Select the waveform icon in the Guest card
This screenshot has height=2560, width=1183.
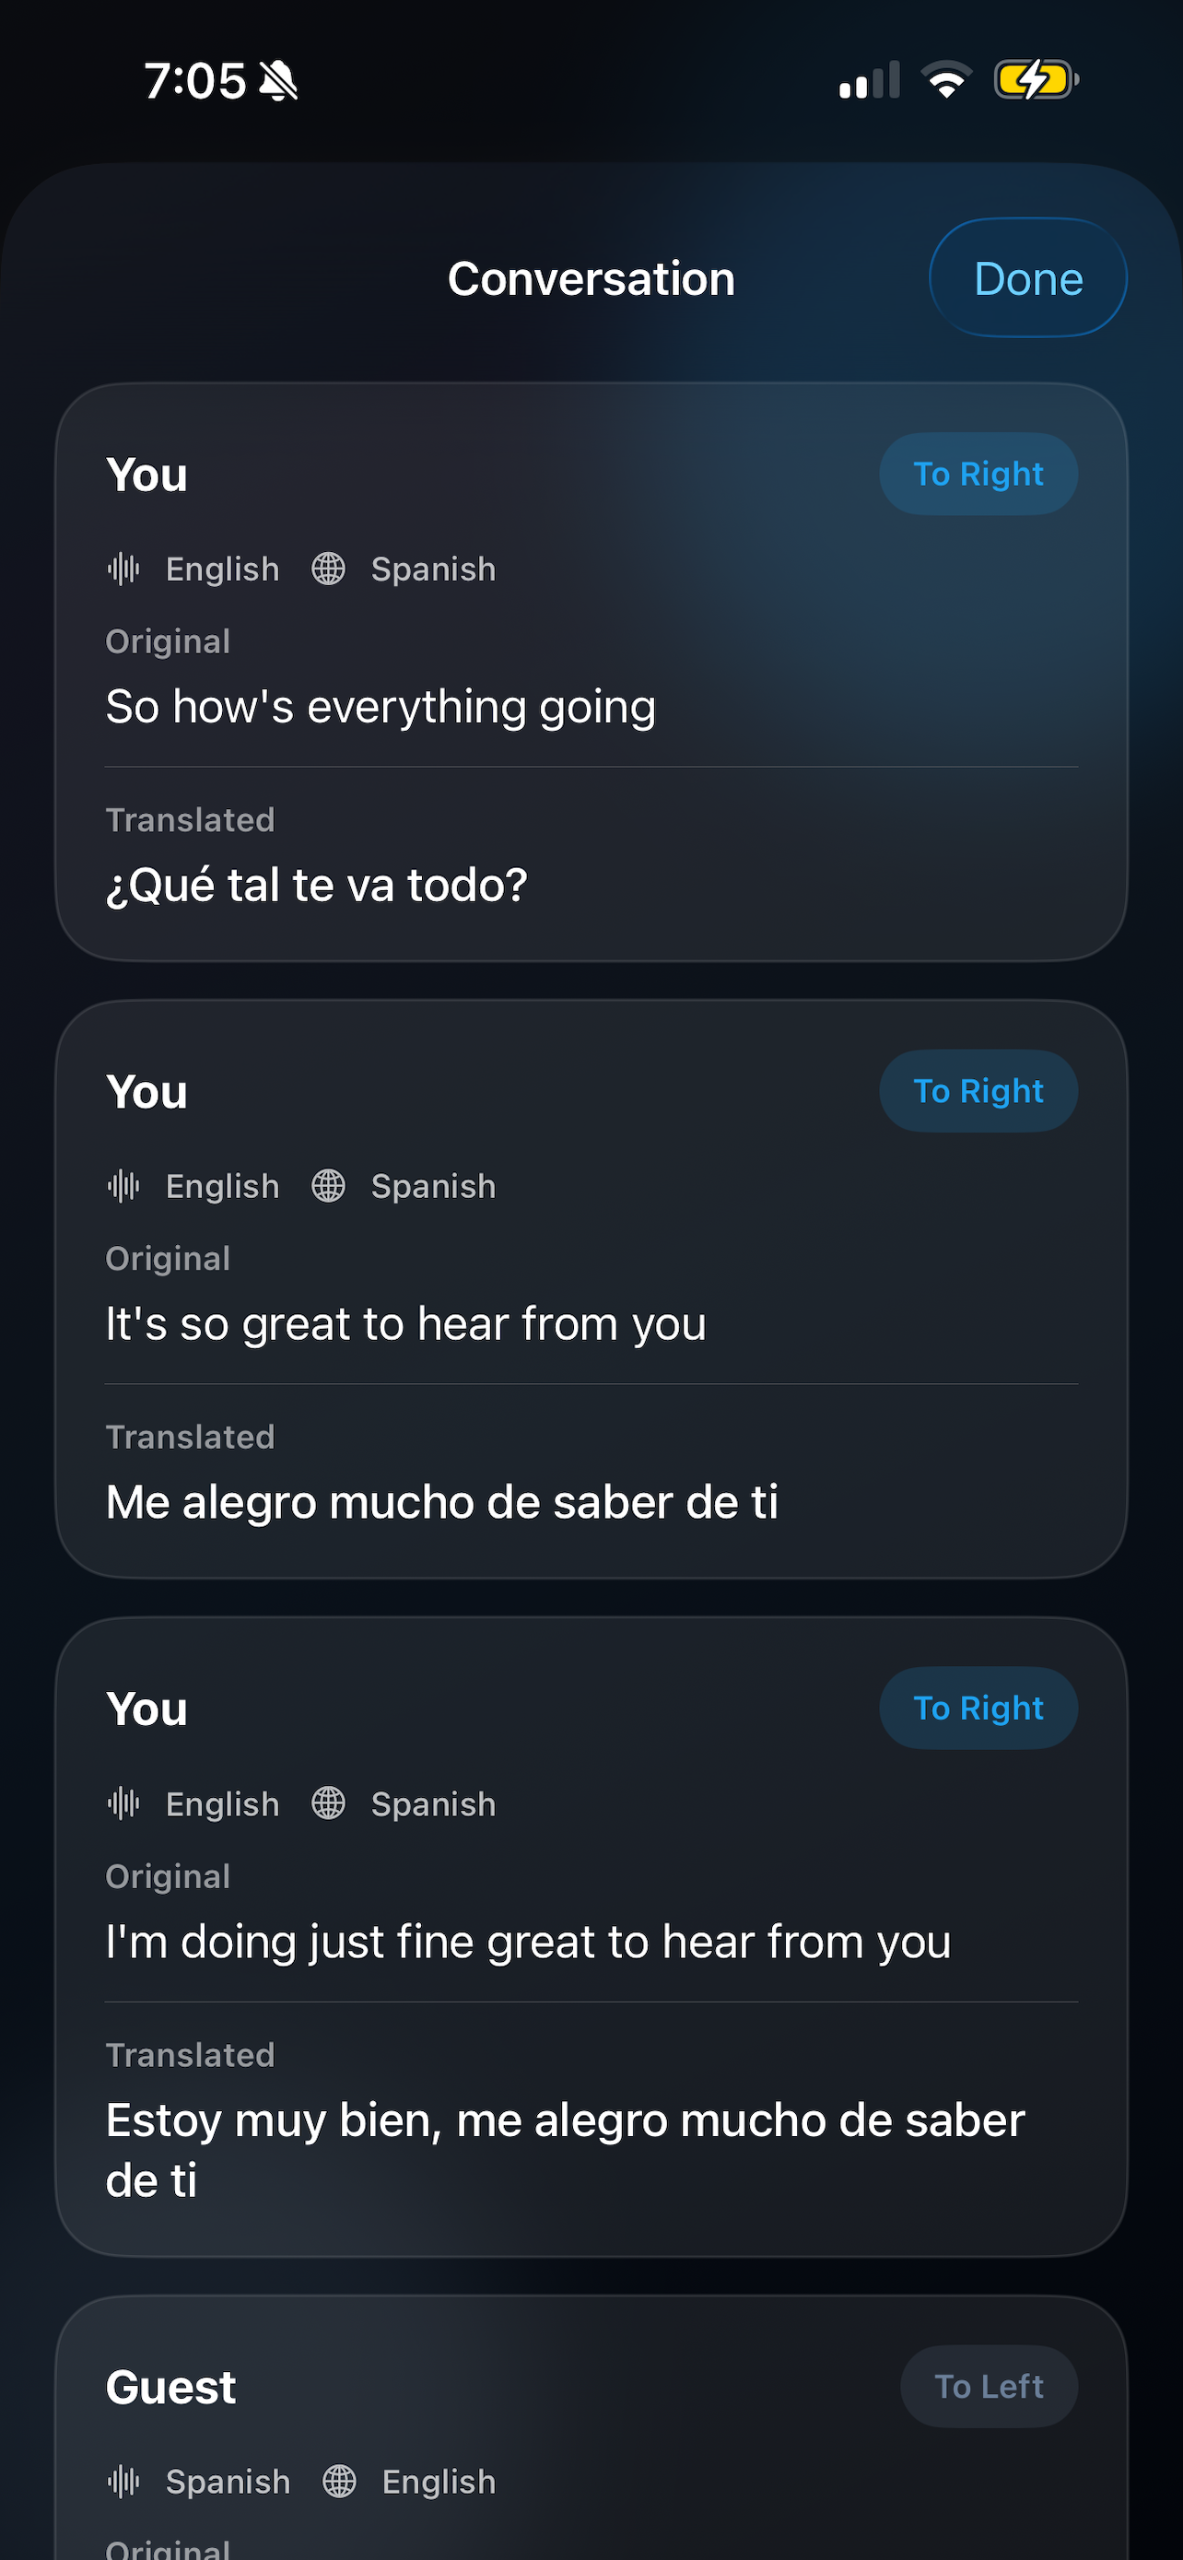tap(124, 2482)
